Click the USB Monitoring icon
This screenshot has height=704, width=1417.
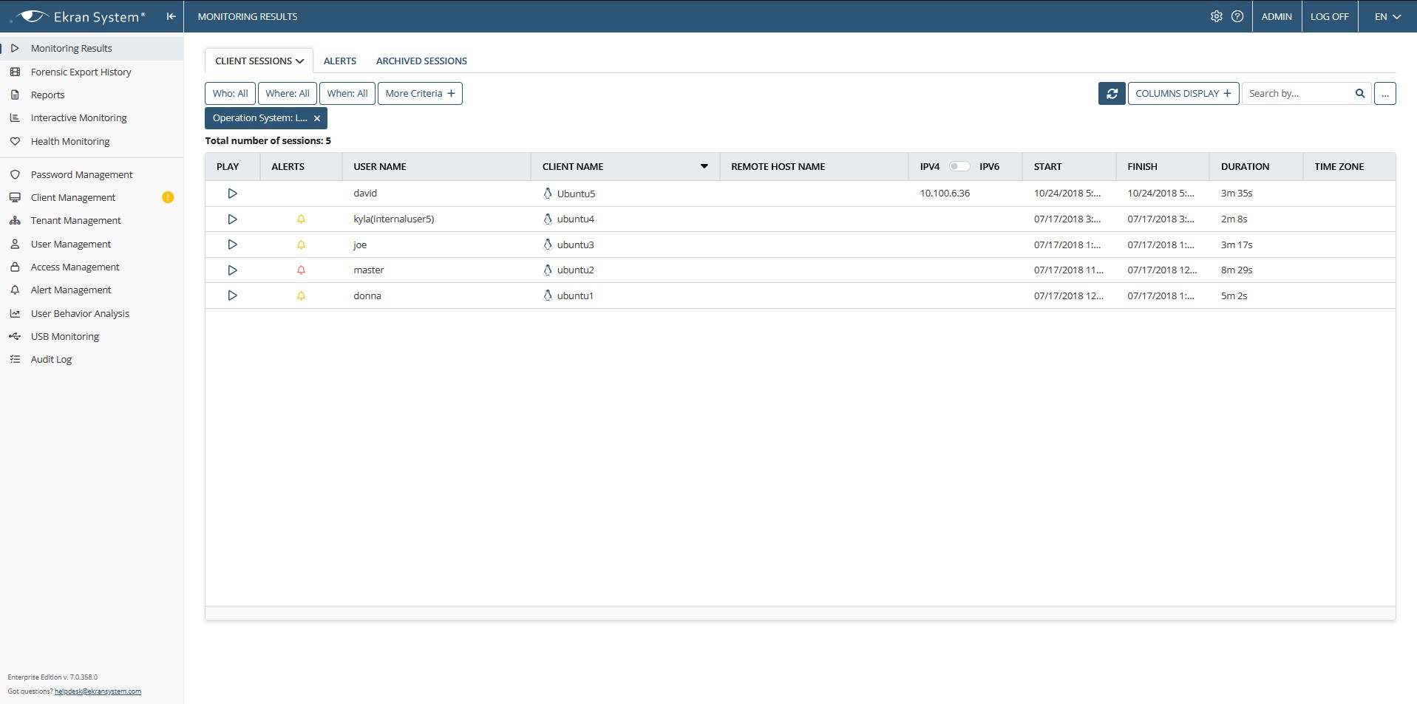15,336
